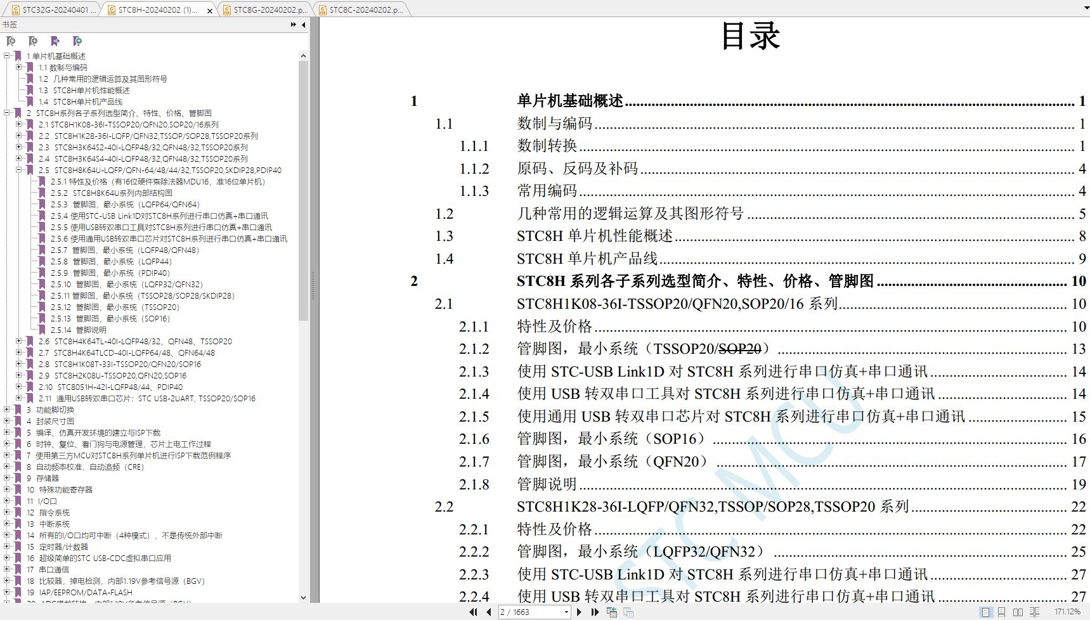This screenshot has width=1090, height=620.
Task: Open bookmark 2.5.12 管脚图 (TSSOP20)
Action: pos(115,307)
